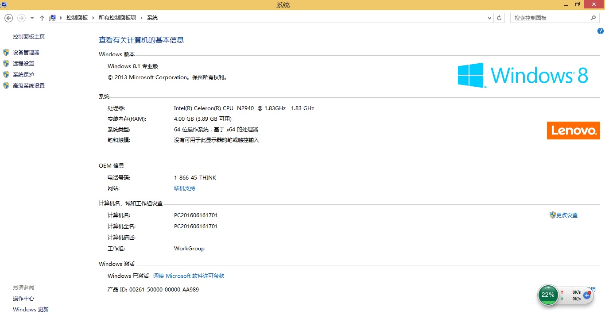This screenshot has width=605, height=322.
Task: Open 控制面板主页 link
Action: tap(29, 37)
